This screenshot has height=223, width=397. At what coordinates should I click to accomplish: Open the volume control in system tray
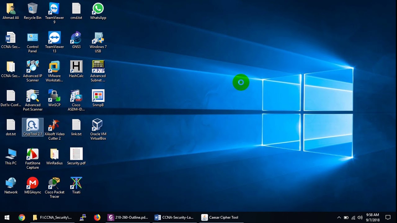[360, 217]
